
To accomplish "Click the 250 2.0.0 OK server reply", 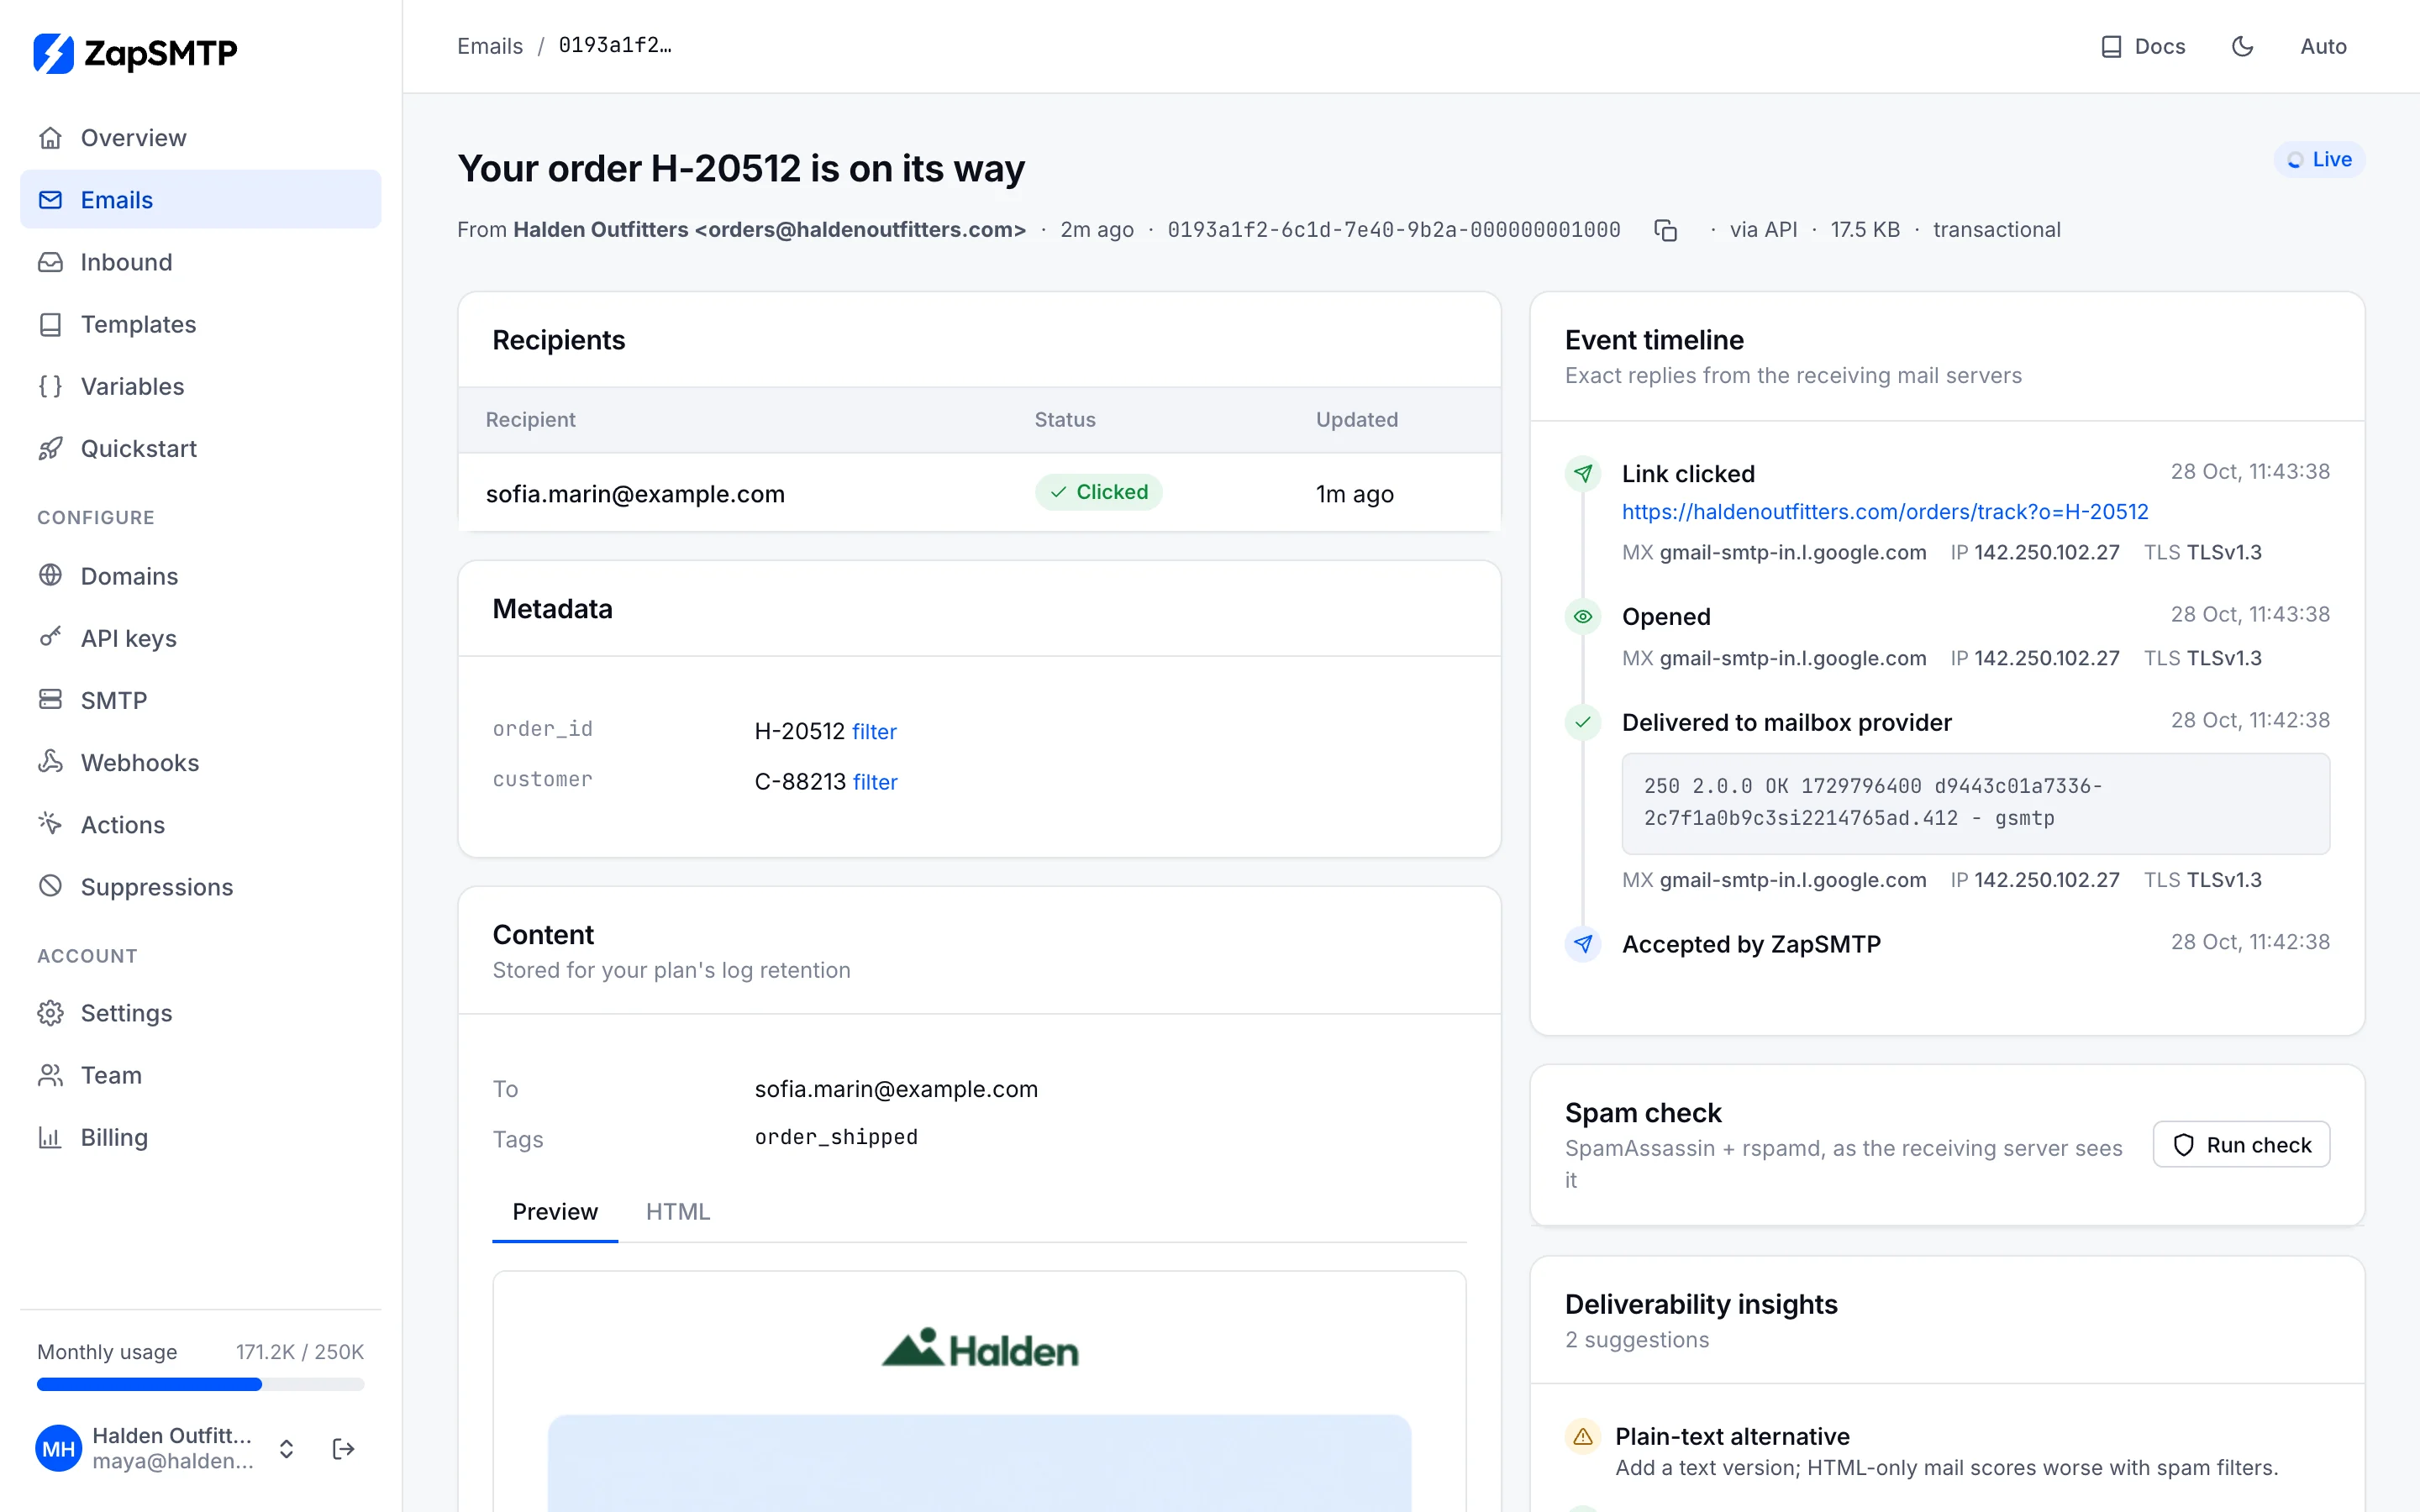I will coord(1975,803).
